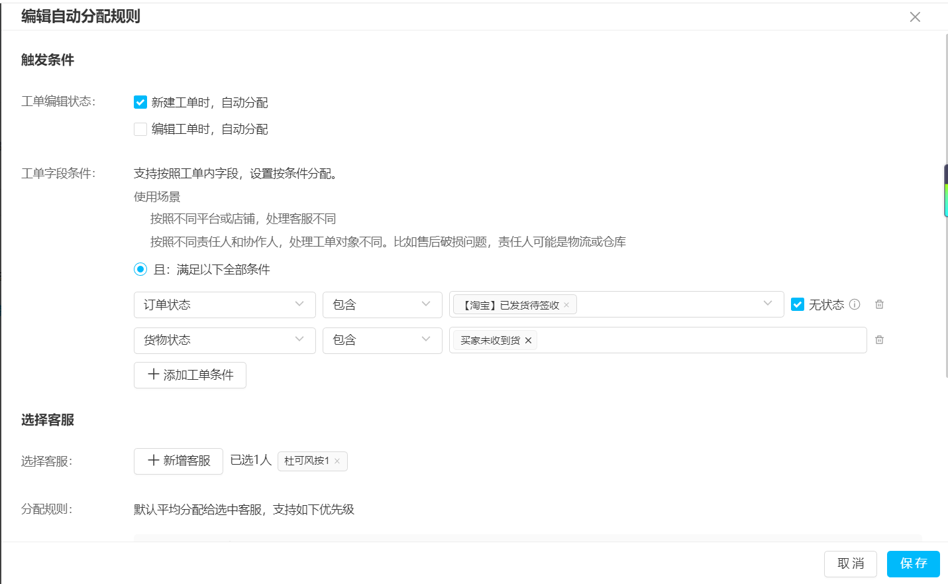Click the 按照不同责任人和协作人 example text
The width and height of the screenshot is (948, 584).
tap(388, 242)
